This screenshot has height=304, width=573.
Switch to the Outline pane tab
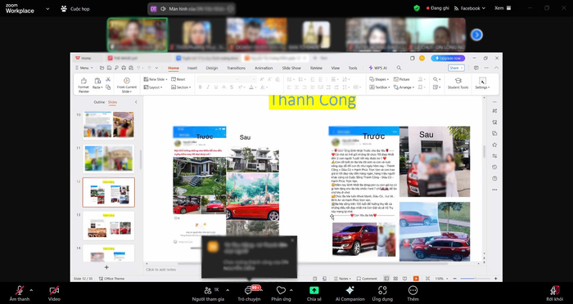99,102
